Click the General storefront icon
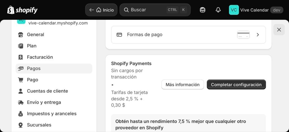The width and height of the screenshot is (289, 132). [x=21, y=35]
